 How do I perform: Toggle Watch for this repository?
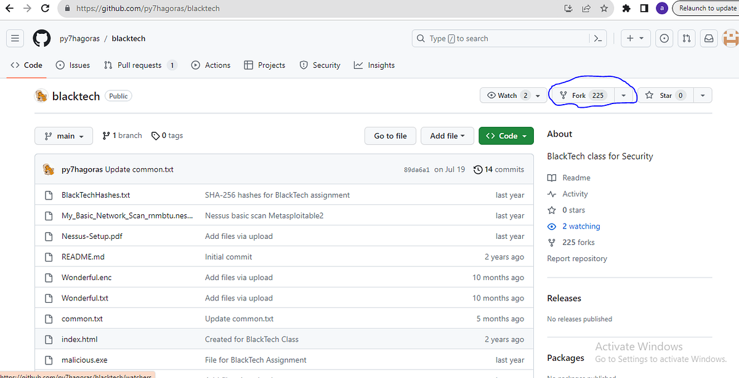click(x=506, y=95)
